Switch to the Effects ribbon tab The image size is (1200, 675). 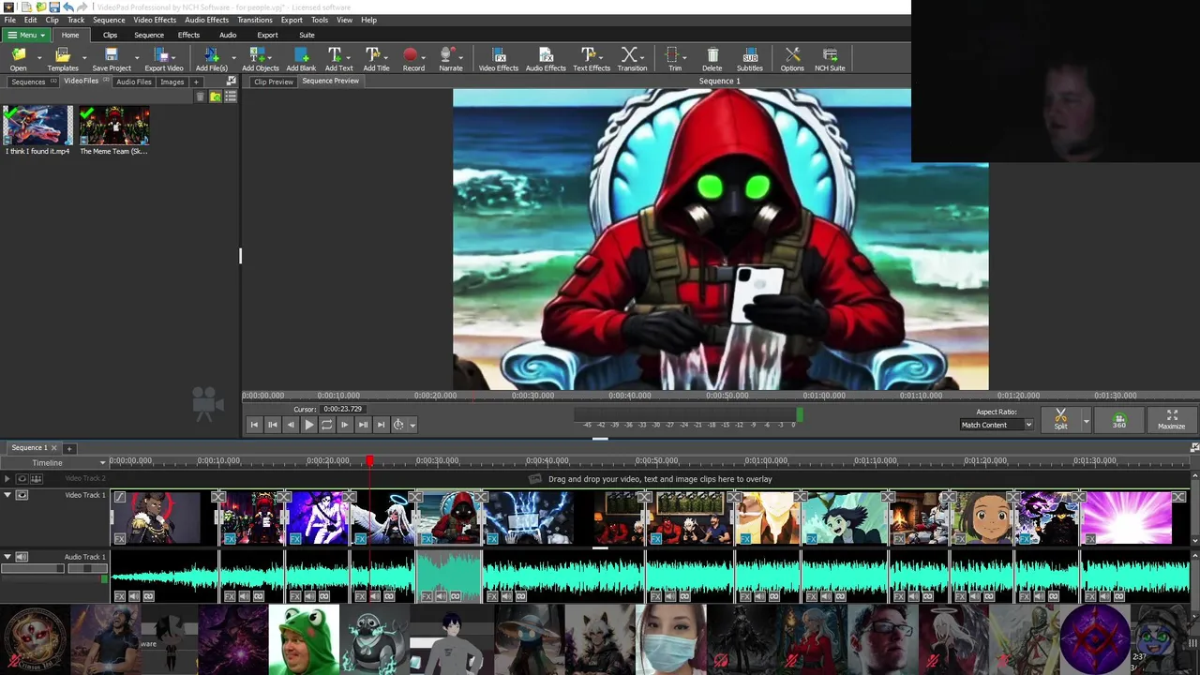[188, 35]
